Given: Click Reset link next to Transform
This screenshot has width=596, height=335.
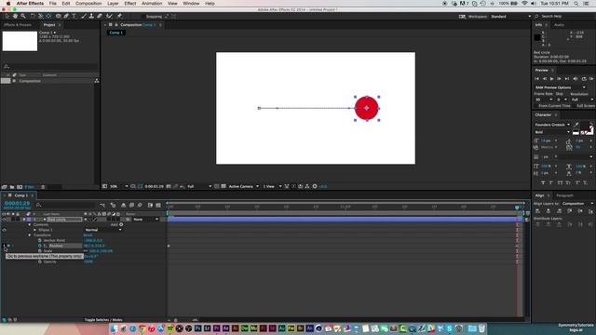Looking at the screenshot, I should click(88, 235).
